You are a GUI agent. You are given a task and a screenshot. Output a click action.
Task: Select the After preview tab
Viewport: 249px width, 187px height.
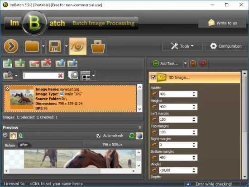coord(24,145)
